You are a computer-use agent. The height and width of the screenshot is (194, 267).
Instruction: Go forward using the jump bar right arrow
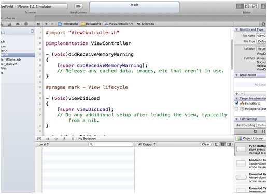tap(52, 24)
